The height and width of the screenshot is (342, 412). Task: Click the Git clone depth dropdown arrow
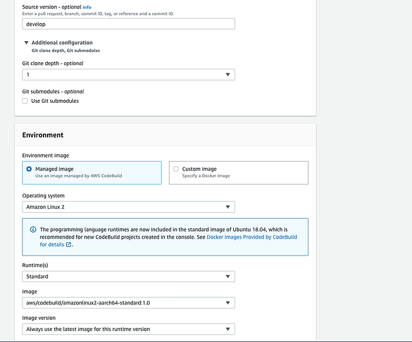tap(228, 75)
